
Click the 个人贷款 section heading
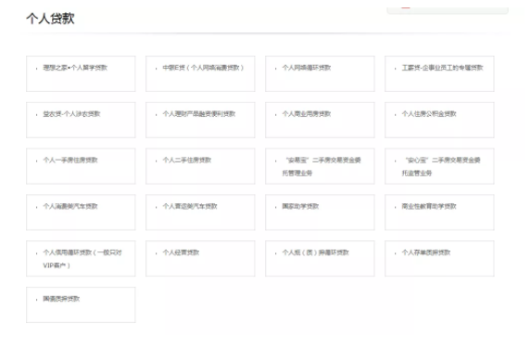(x=50, y=19)
